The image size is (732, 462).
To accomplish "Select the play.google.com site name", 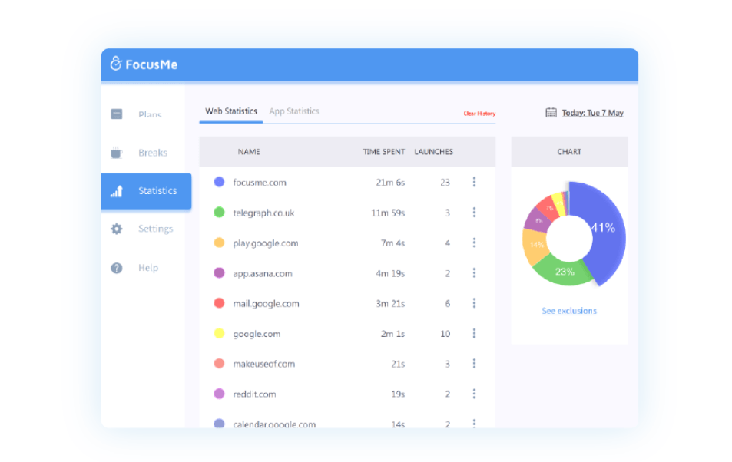I will pos(266,243).
